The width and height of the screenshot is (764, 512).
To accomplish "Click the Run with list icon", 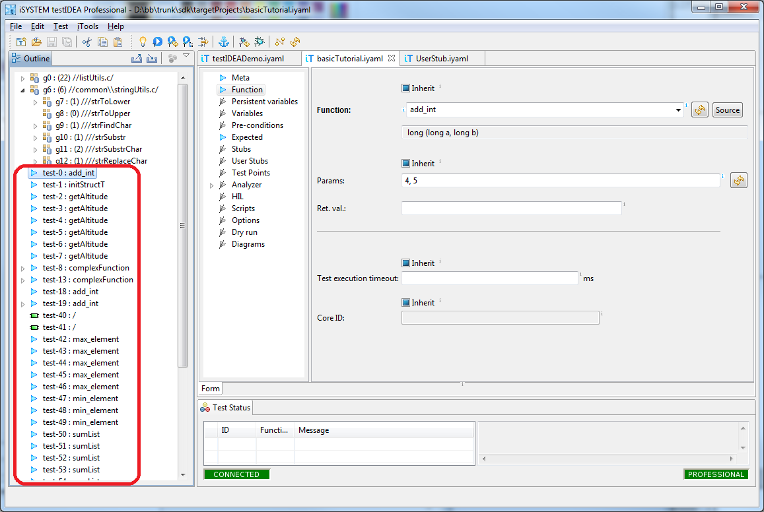I will coord(188,42).
